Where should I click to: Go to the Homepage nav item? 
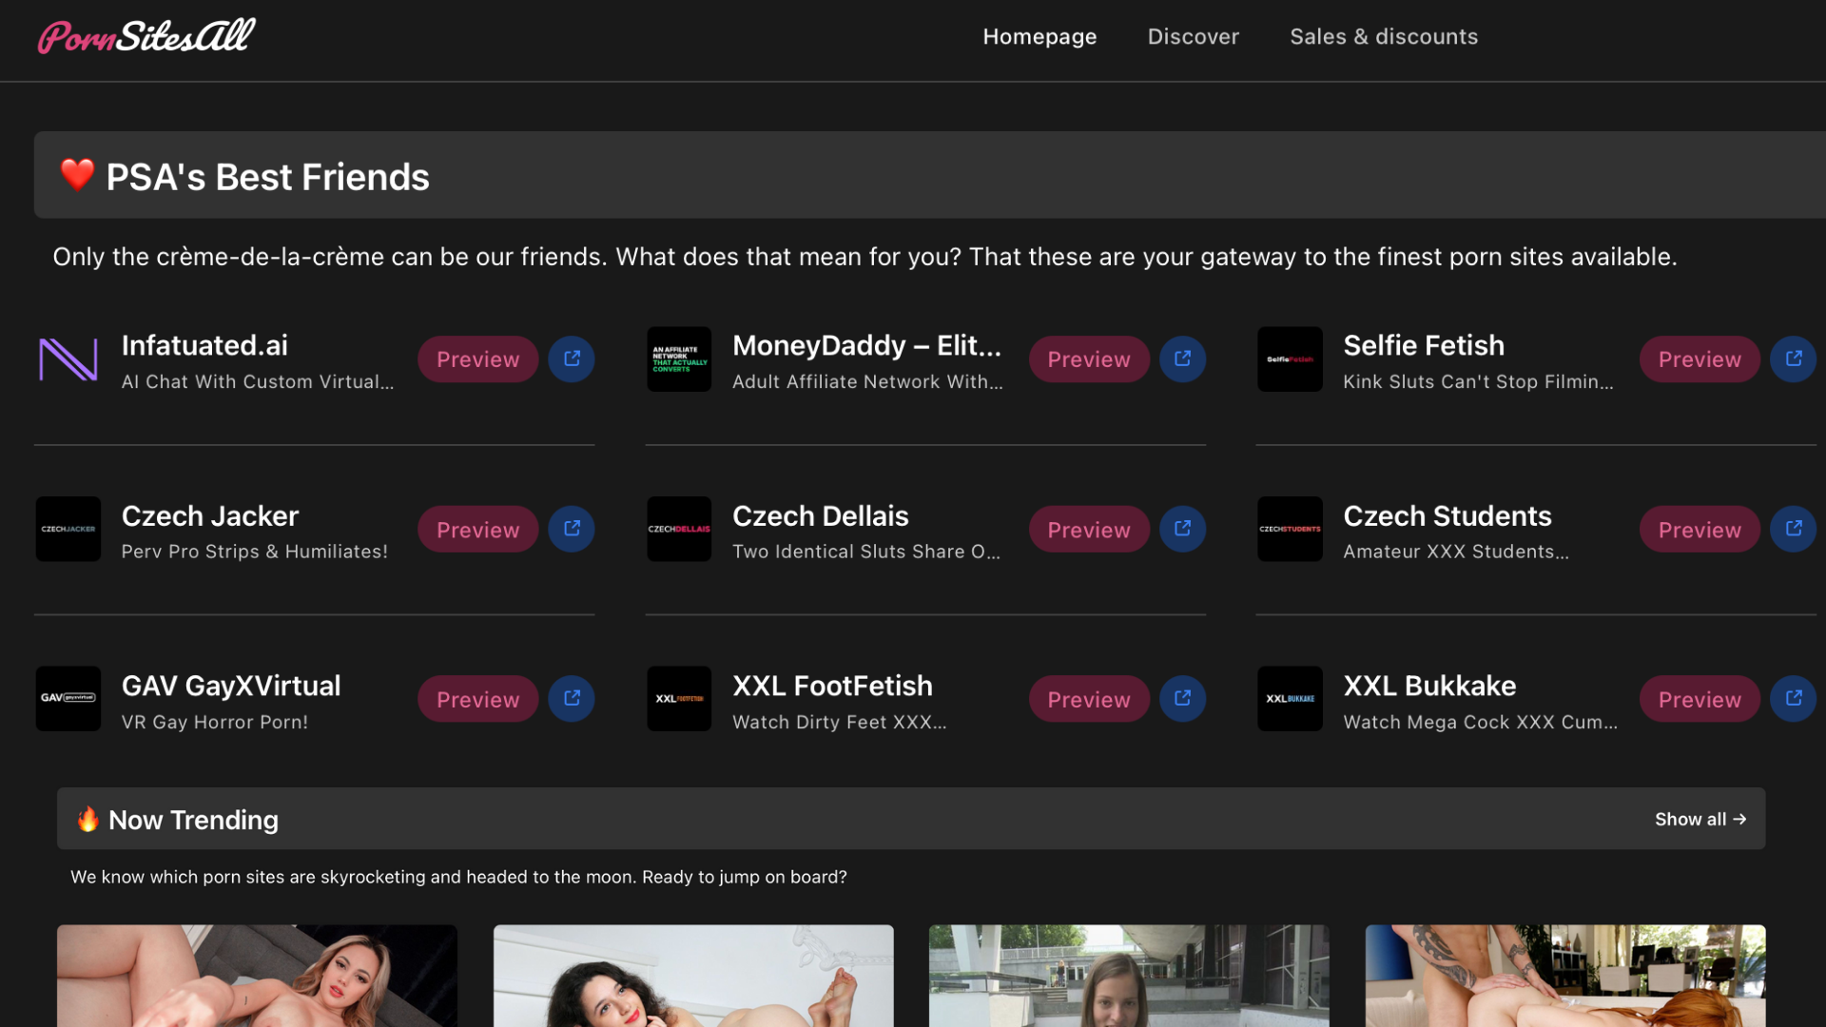point(1039,37)
